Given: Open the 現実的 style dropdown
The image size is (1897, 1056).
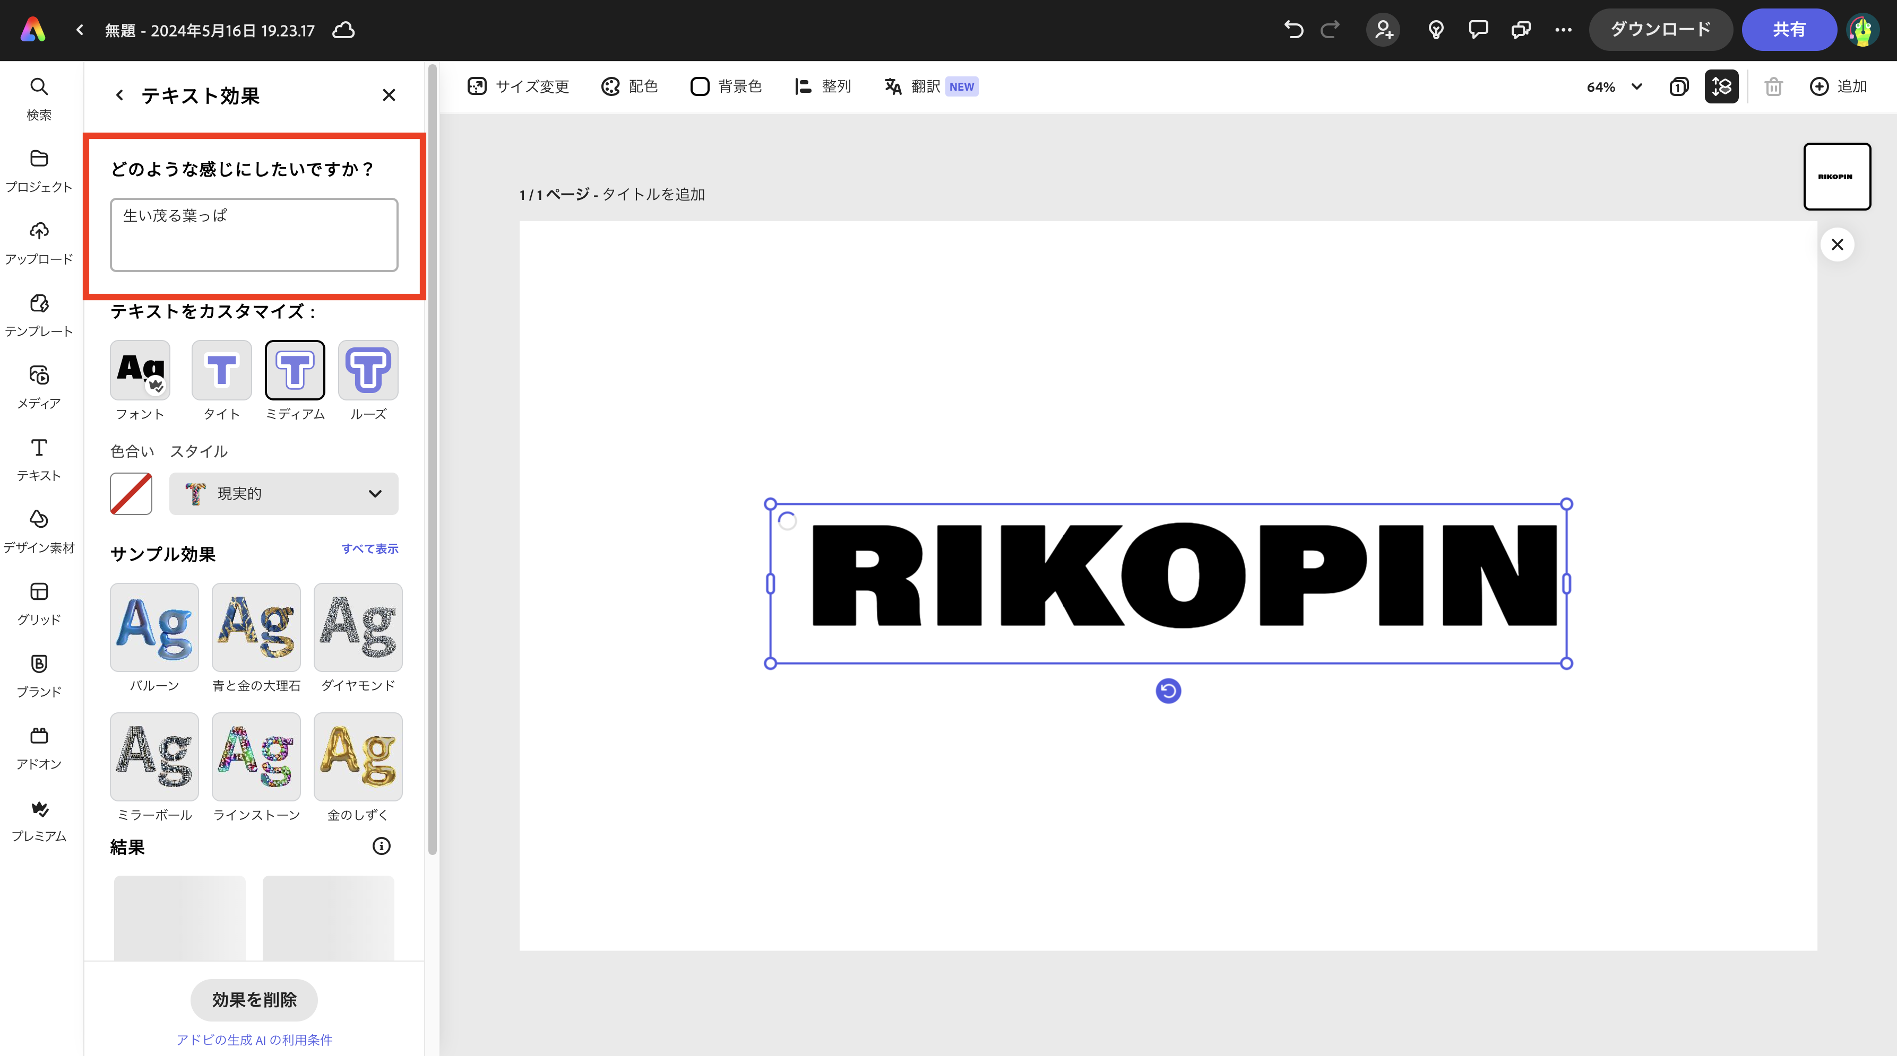Looking at the screenshot, I should click(283, 493).
